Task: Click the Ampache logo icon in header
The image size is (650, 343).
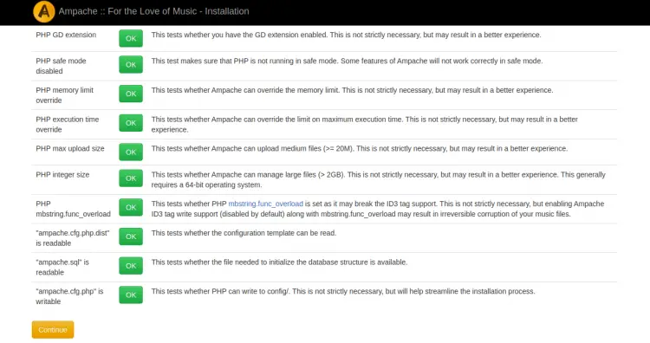Action: pos(44,11)
